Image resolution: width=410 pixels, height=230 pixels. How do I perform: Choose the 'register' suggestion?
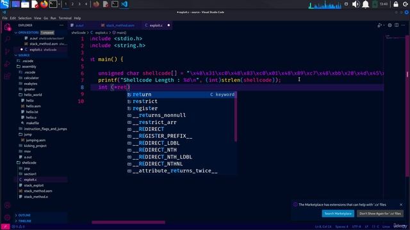pyautogui.click(x=181, y=108)
